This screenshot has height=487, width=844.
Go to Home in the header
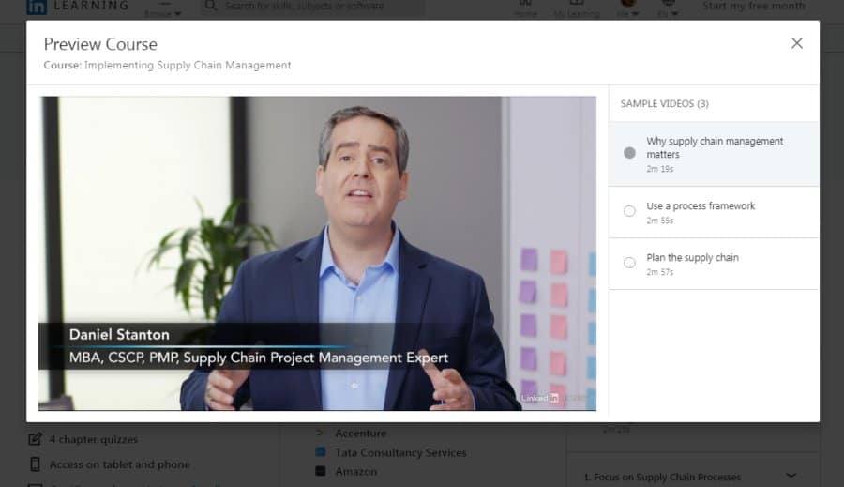(526, 9)
